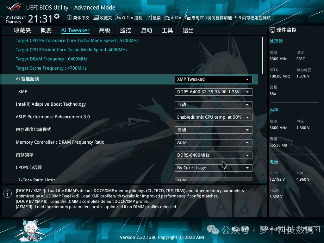
Task: Click ASUS Performance Enhancement 3.0 label
Action: [x=53, y=117]
